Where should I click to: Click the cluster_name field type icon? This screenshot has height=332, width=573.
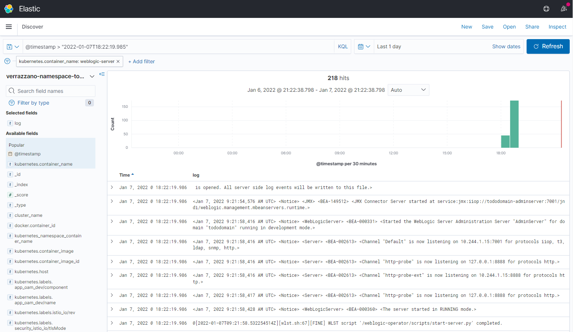[x=10, y=215]
